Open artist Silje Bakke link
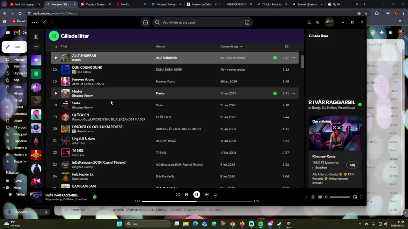 84,72
